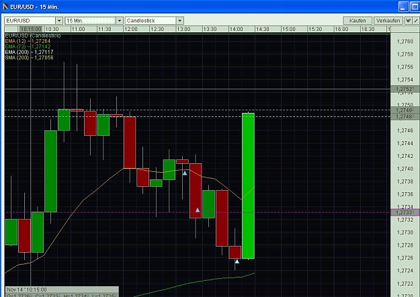
Task: Click the 1,2760 price axis label
Action: (x=405, y=42)
